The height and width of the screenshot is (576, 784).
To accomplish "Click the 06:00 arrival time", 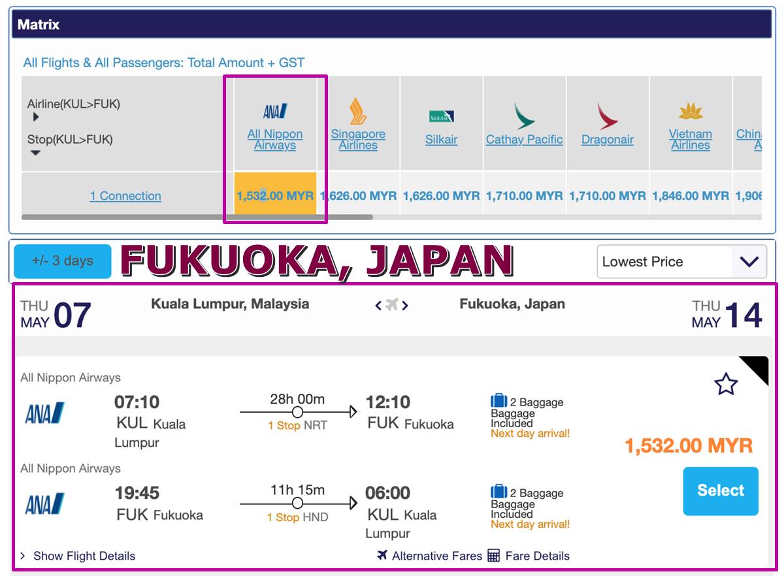I will (x=389, y=493).
